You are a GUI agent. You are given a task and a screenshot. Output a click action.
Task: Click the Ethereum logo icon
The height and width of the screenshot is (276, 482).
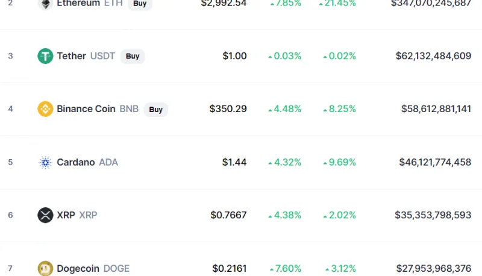click(x=45, y=4)
